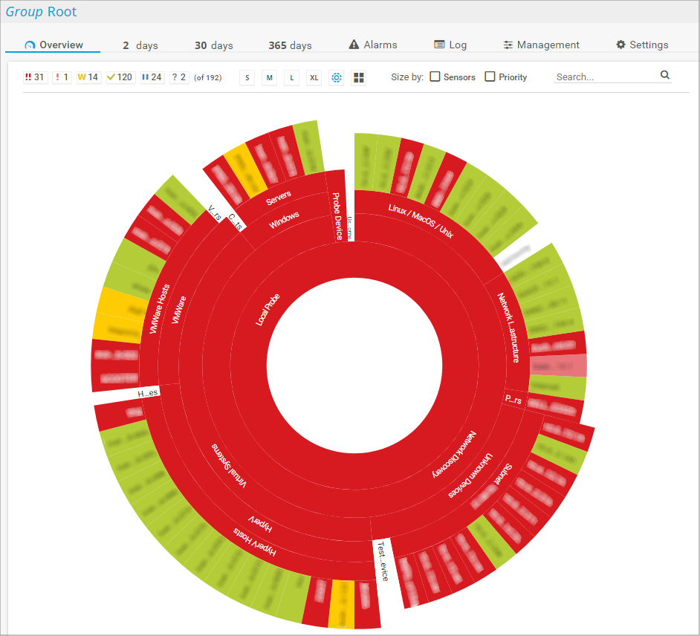
Task: Select the 30 days tab
Action: (x=213, y=45)
